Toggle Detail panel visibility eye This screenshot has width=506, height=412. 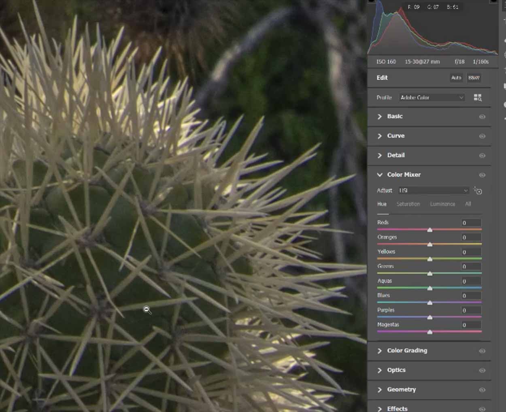pos(482,156)
